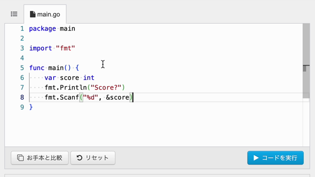This screenshot has height=177, width=315.
Task: Select the main.go file tab
Action: 45,14
